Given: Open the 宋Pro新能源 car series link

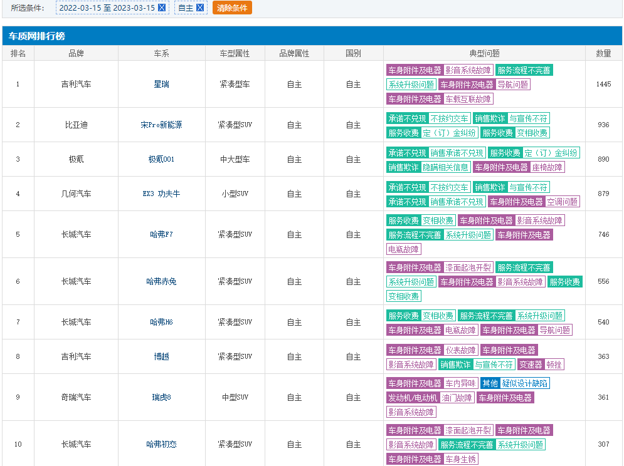Looking at the screenshot, I should pos(162,125).
